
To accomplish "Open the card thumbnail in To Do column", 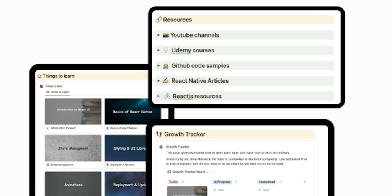I will click(x=187, y=191).
